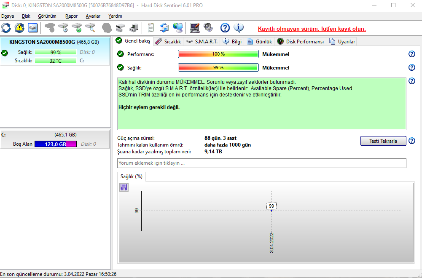Open the Dosya menu
This screenshot has width=422, height=278.
pyautogui.click(x=8, y=16)
